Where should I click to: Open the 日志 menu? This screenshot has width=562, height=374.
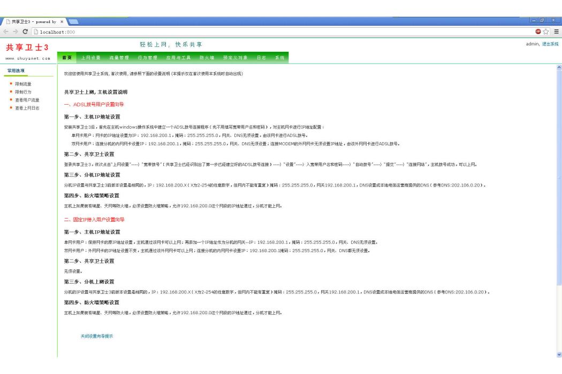(261, 58)
